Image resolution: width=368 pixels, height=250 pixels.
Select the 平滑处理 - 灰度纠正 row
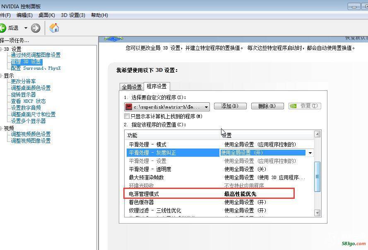tap(219, 153)
